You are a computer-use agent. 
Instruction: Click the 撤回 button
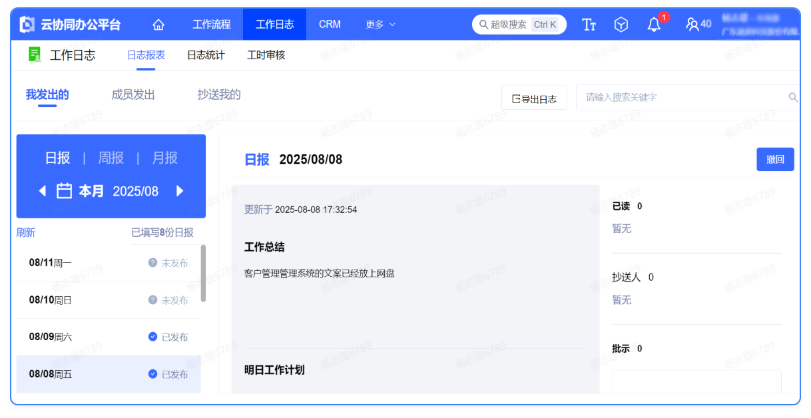(775, 160)
